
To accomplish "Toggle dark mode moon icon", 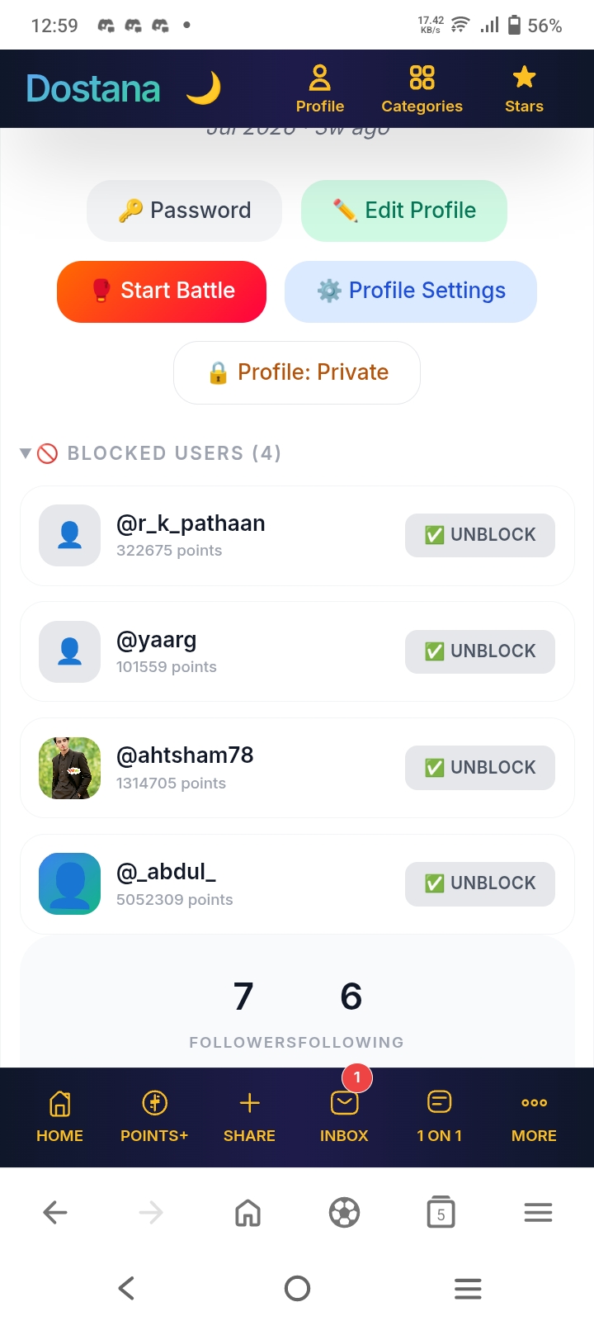I will (x=204, y=88).
